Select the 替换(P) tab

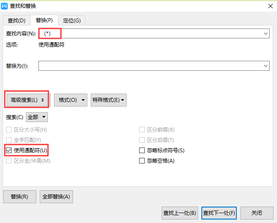pos(44,20)
